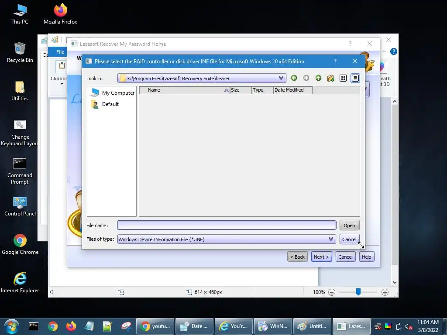Expand the Look in path dropdown
This screenshot has width=447, height=335.
[281, 78]
